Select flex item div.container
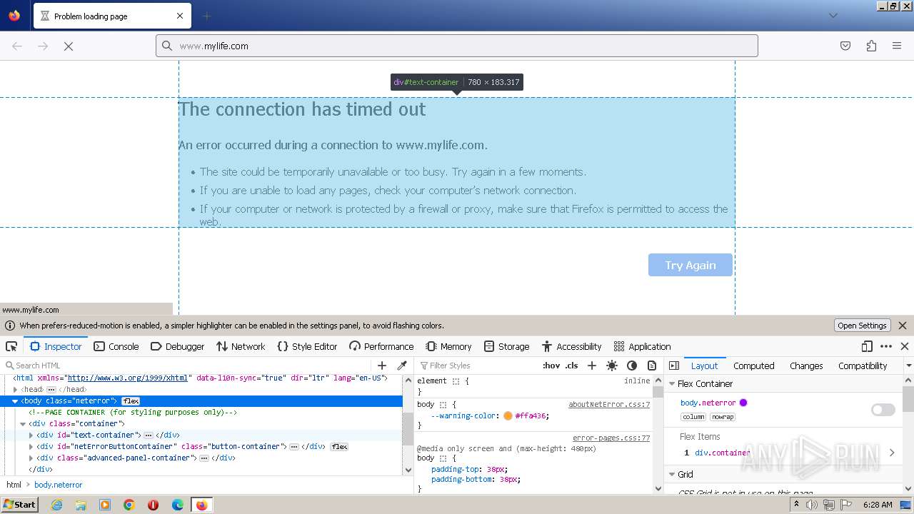Image resolution: width=914 pixels, height=514 pixels. pos(723,453)
